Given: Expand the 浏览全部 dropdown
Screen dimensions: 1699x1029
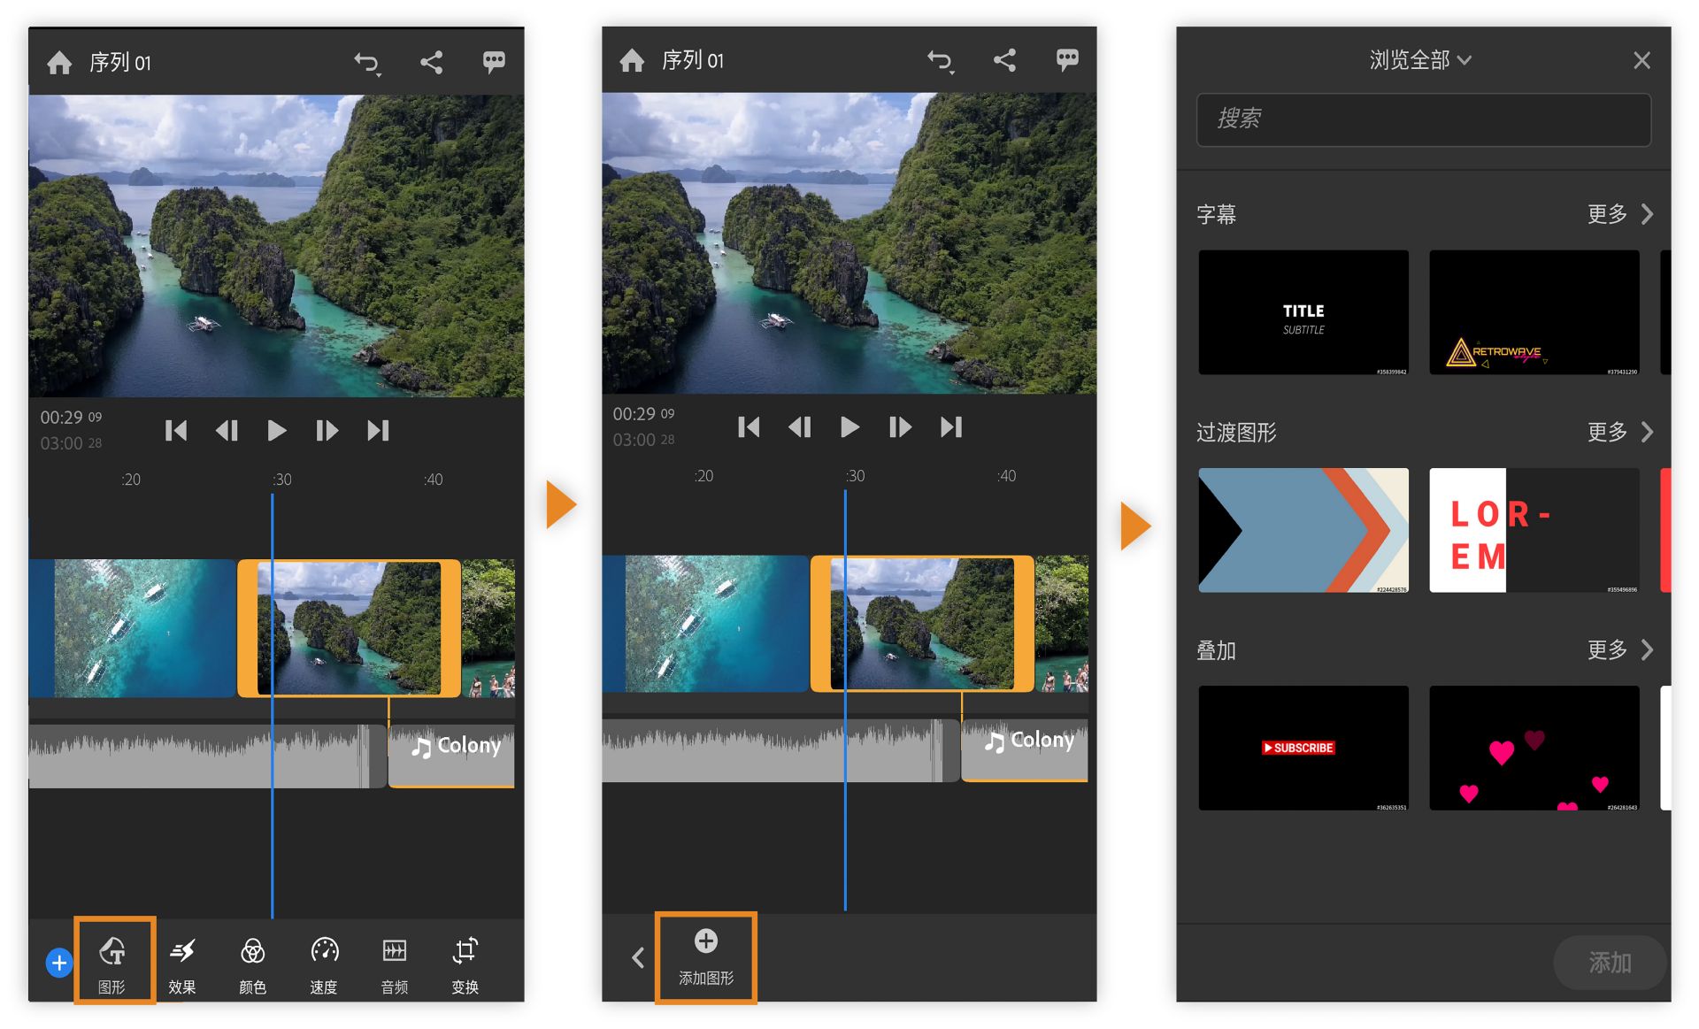Looking at the screenshot, I should (x=1420, y=60).
